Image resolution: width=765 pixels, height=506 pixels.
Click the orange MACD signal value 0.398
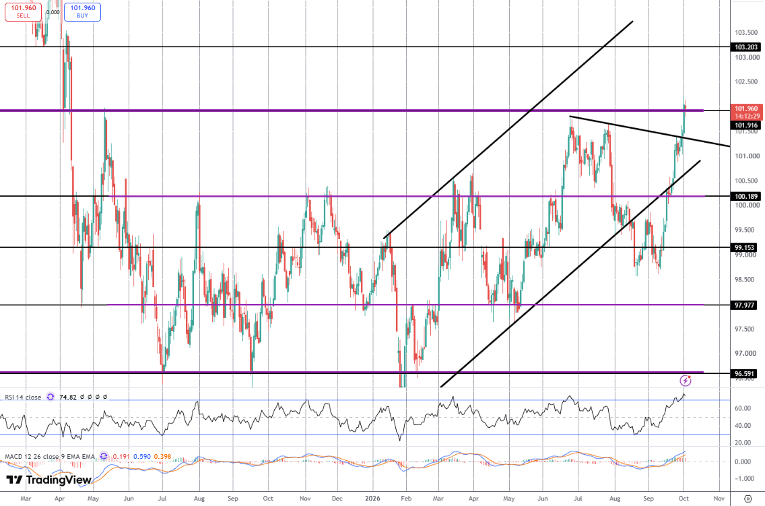(x=162, y=457)
